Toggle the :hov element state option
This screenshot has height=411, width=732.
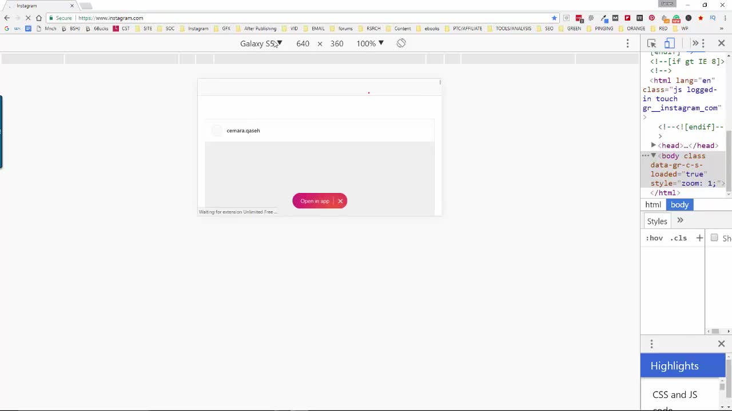[654, 238]
